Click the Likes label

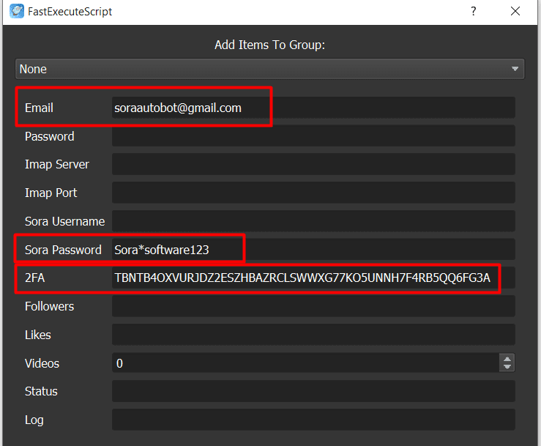38,335
